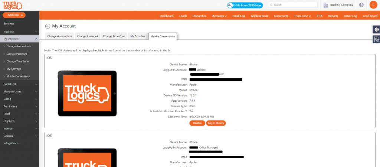
Task: Open Dispatches in top navigation
Action: pyautogui.click(x=199, y=16)
